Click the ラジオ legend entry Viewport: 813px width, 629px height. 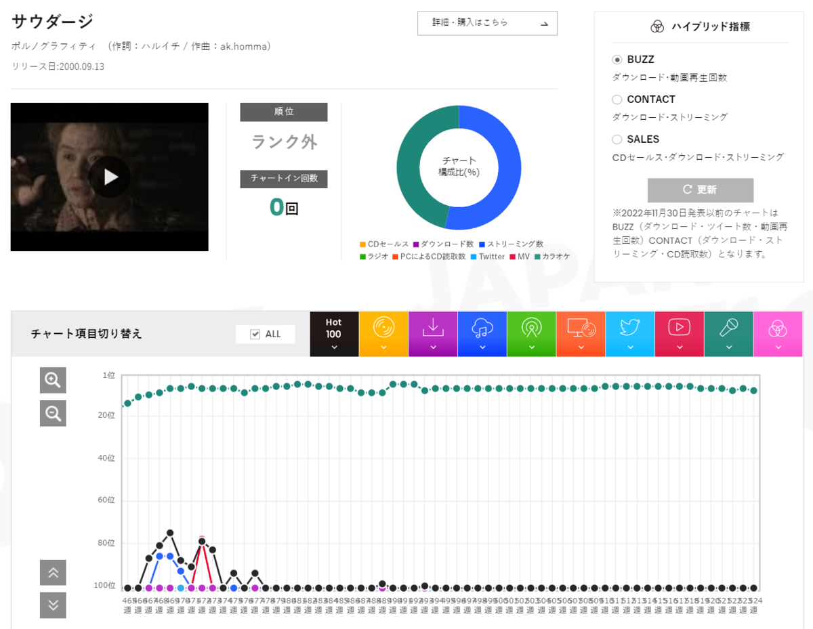374,257
